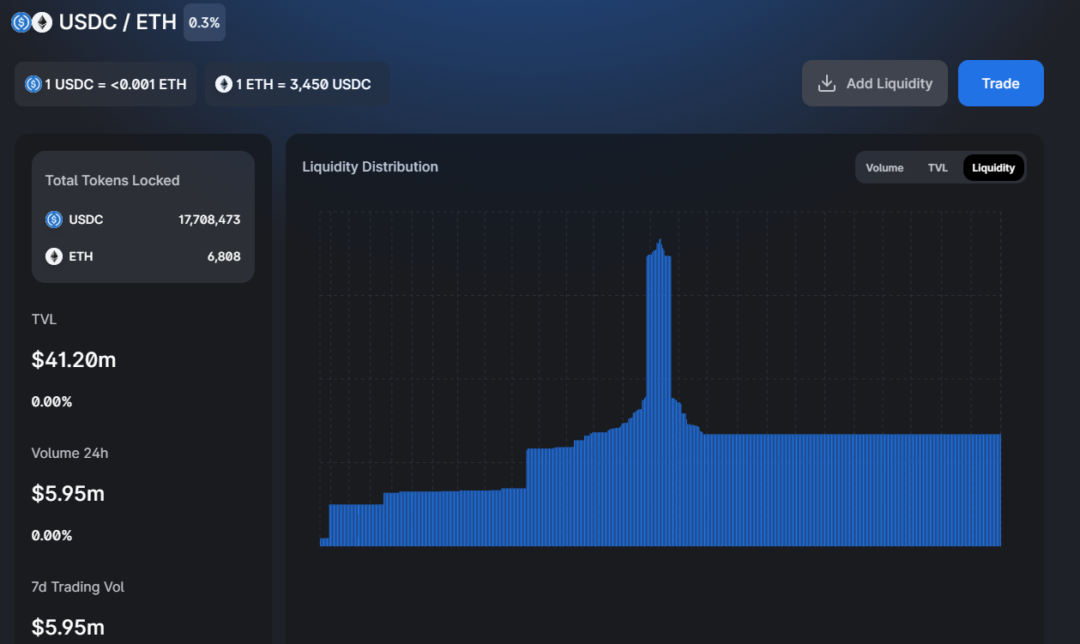Click the Liquidity Distribution chart heading
Screen dimensions: 1080x644
[370, 166]
